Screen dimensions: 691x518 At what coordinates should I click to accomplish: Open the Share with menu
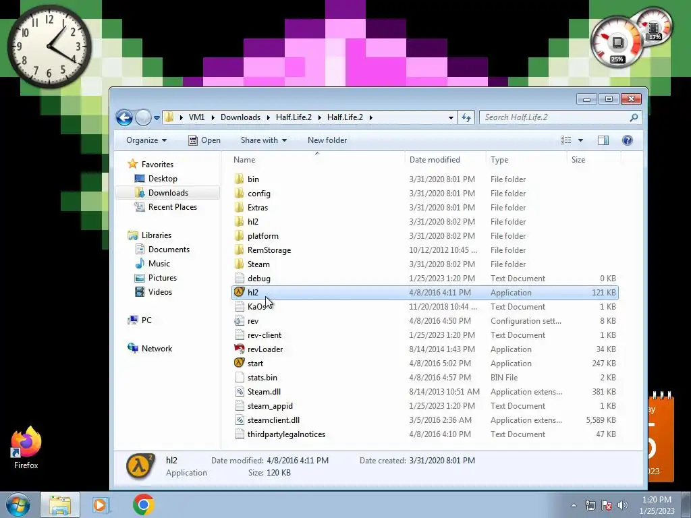click(x=264, y=140)
